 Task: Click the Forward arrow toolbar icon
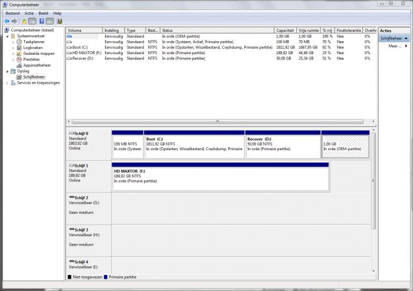pyautogui.click(x=15, y=21)
